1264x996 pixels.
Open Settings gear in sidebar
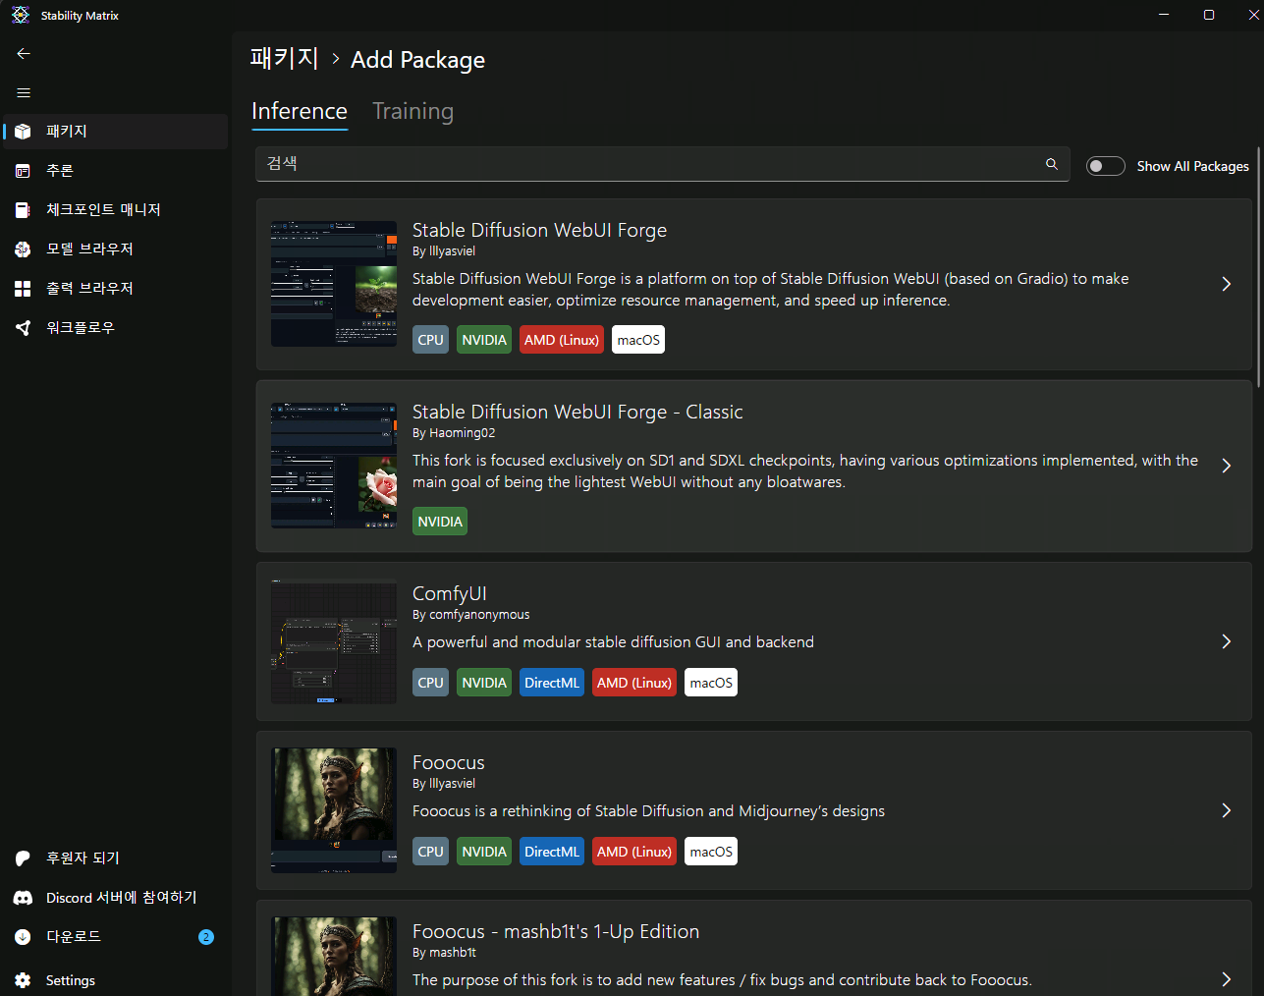[24, 980]
